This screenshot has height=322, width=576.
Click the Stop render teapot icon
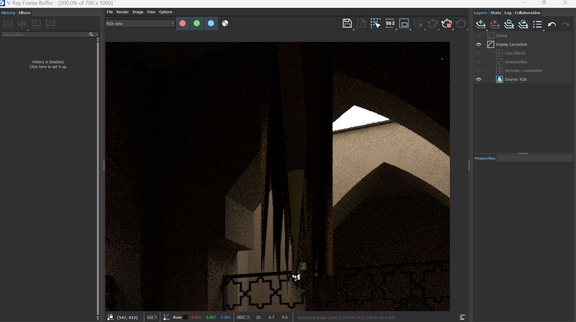click(x=447, y=23)
